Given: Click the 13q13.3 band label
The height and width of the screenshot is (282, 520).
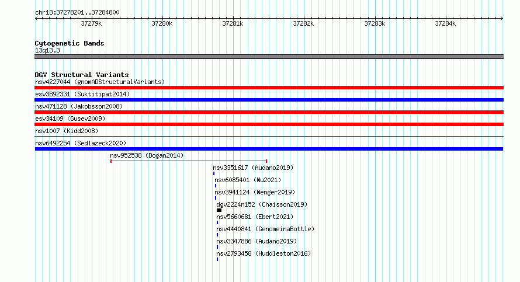Looking at the screenshot, I should click(47, 50).
